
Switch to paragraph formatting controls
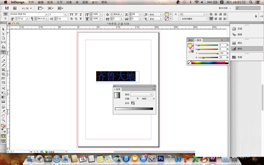(x=6, y=19)
